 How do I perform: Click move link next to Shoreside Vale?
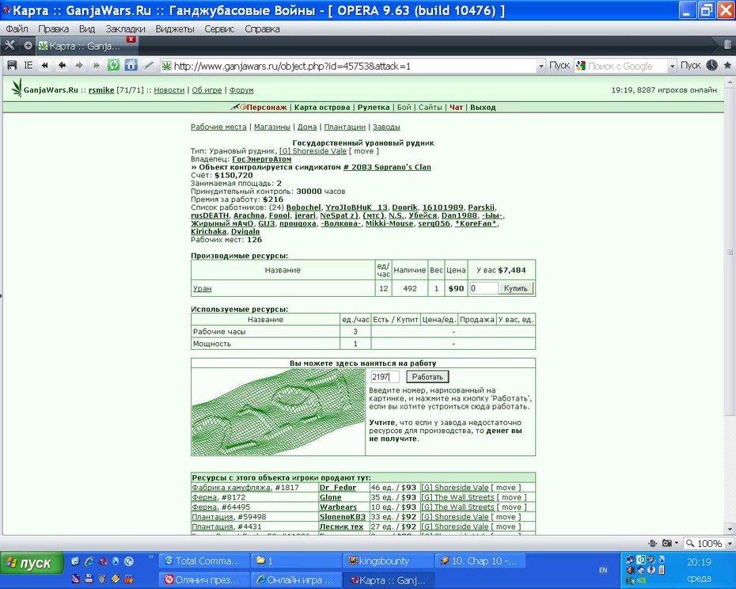coord(364,151)
